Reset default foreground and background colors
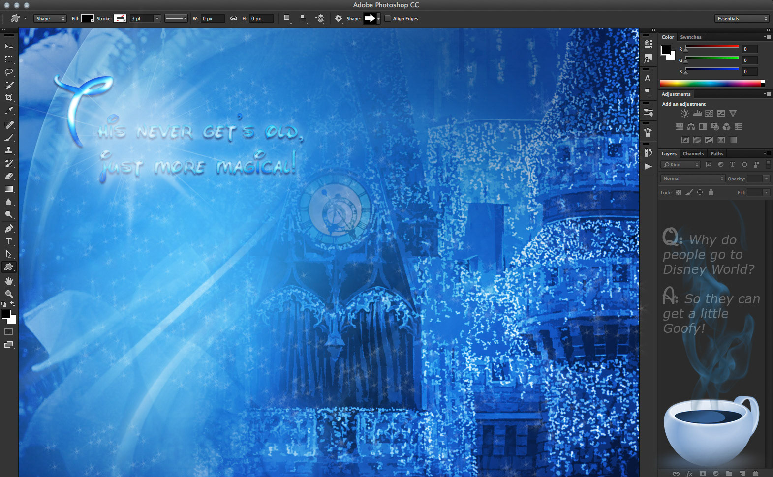Image resolution: width=773 pixels, height=477 pixels. tap(4, 304)
